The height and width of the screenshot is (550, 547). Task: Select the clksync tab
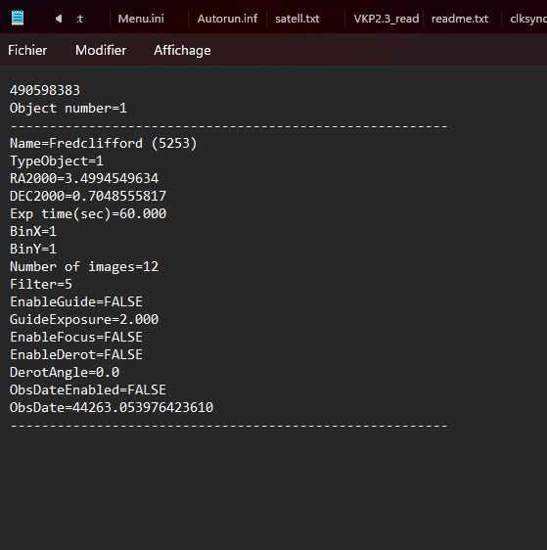pyautogui.click(x=527, y=19)
